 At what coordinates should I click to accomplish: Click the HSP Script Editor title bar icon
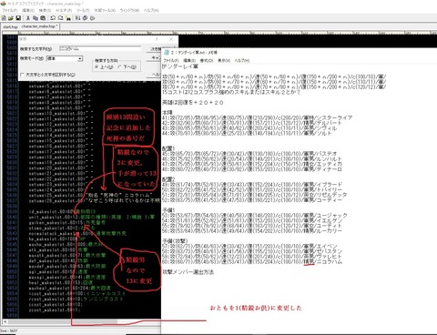pos(4,4)
